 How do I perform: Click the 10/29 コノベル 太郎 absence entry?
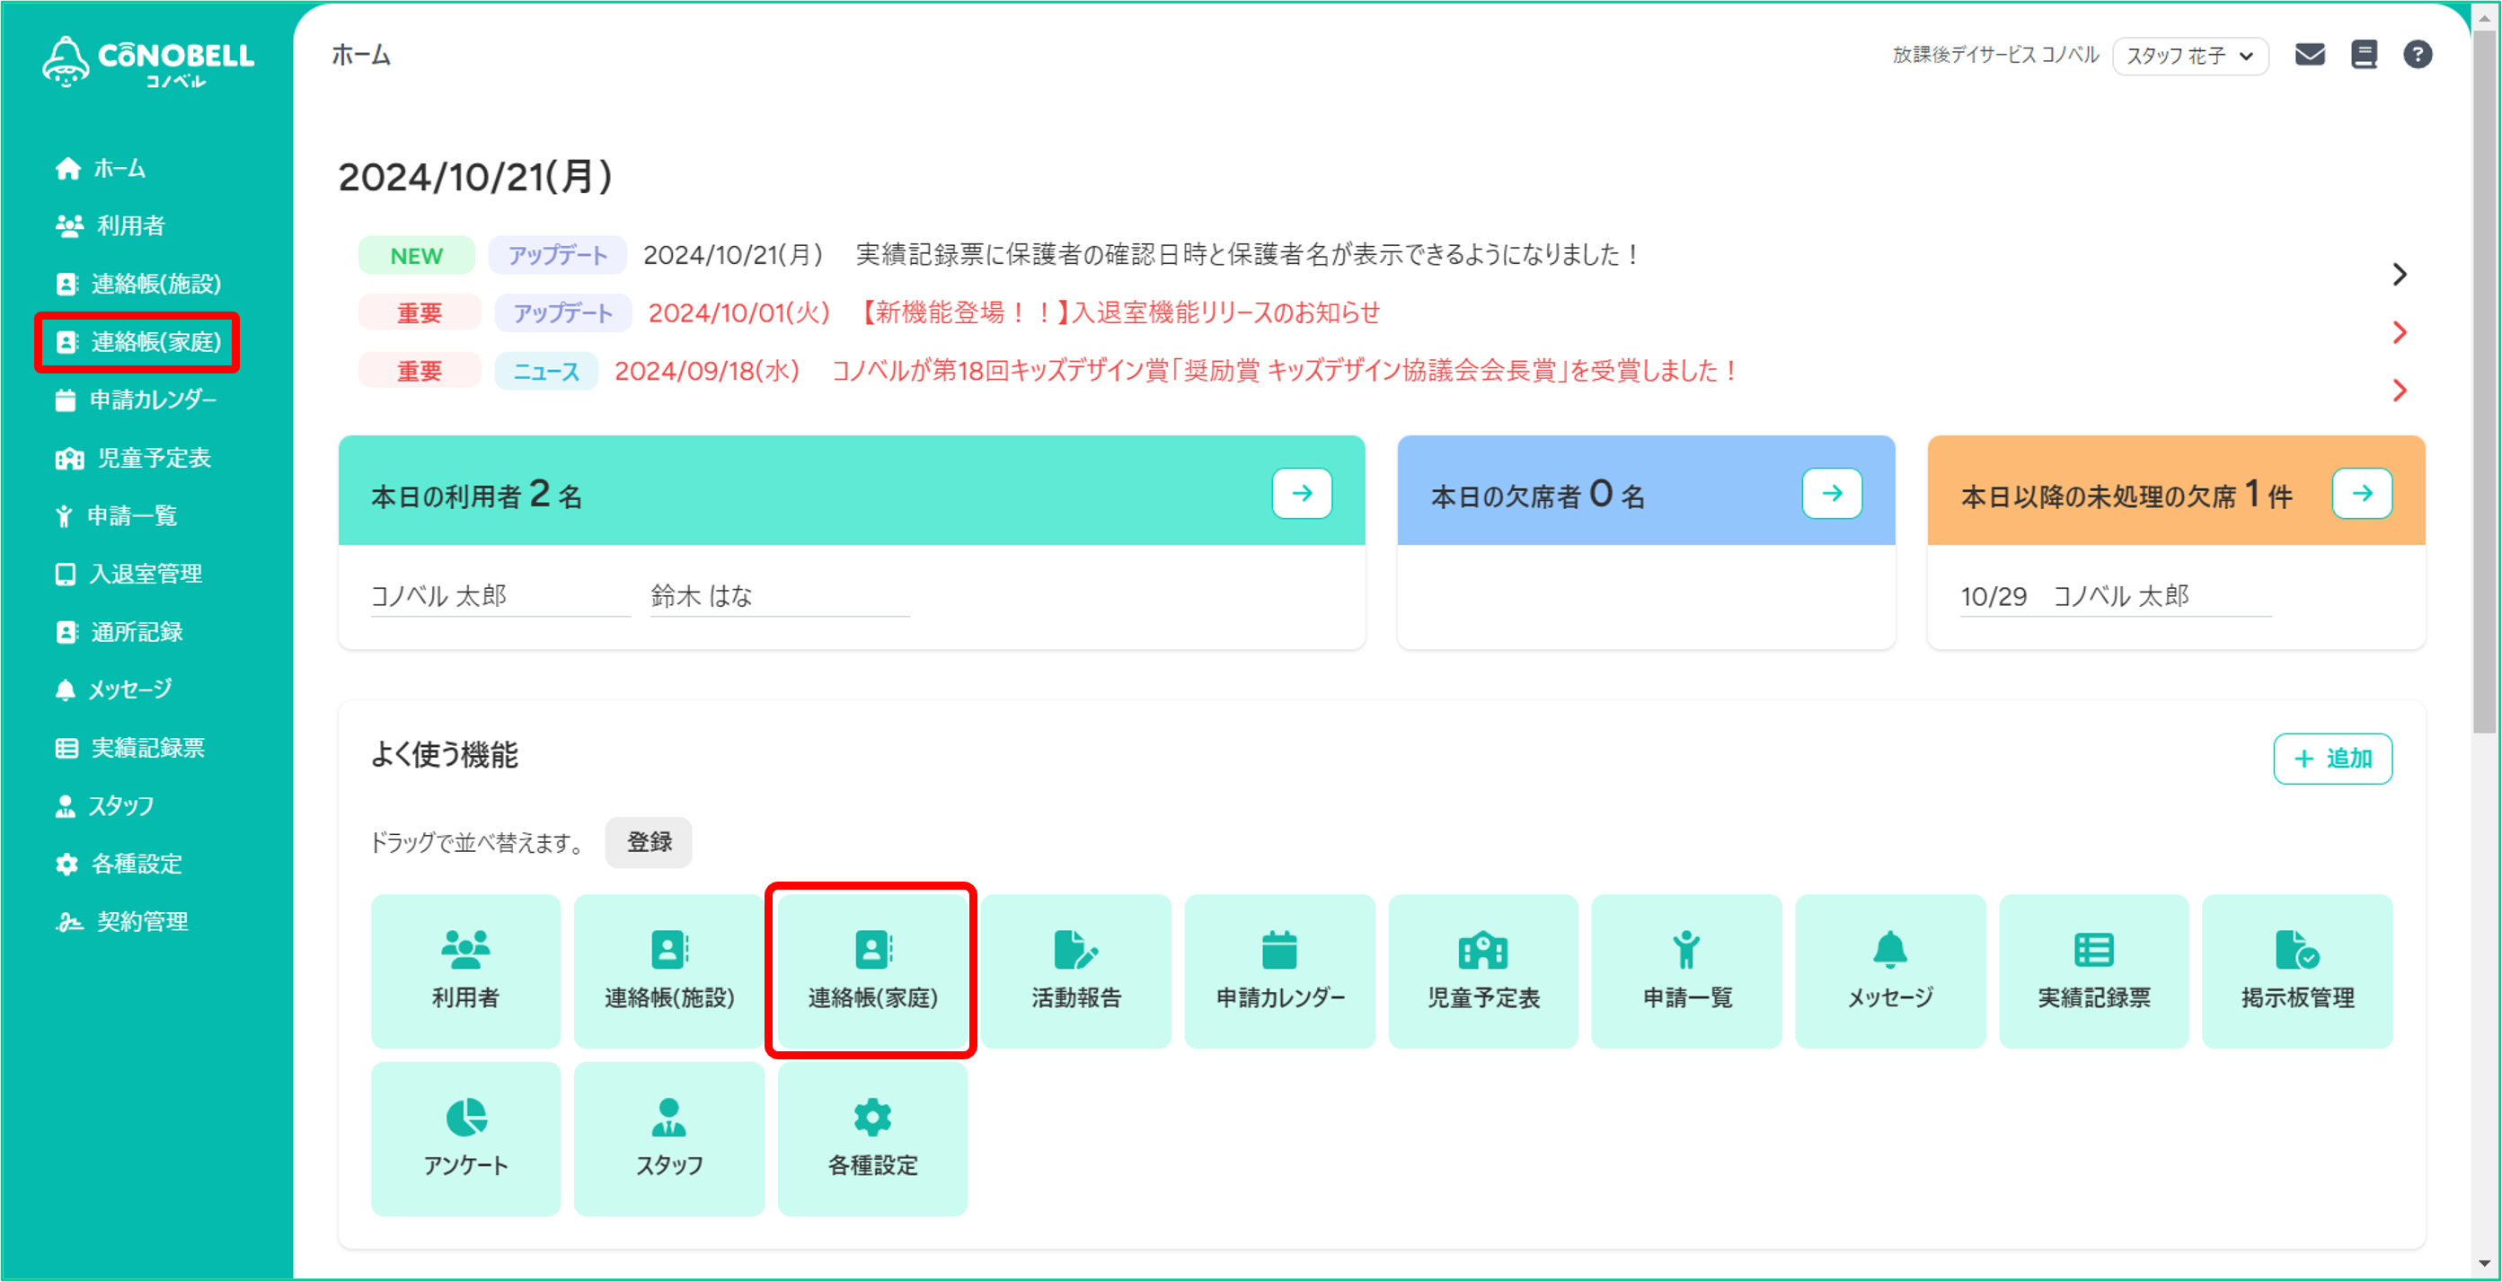[x=2074, y=595]
